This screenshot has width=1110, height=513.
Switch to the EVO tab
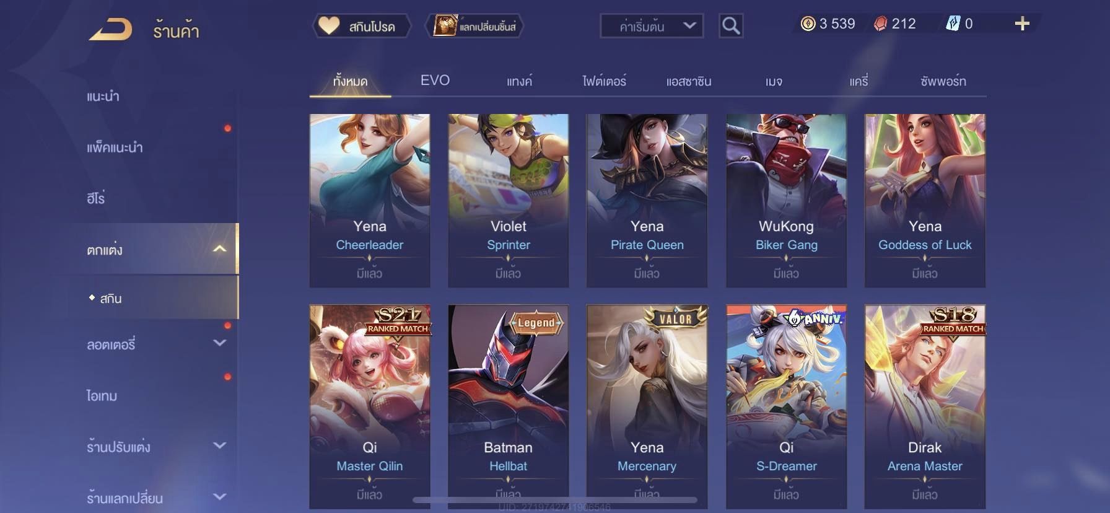tap(435, 81)
